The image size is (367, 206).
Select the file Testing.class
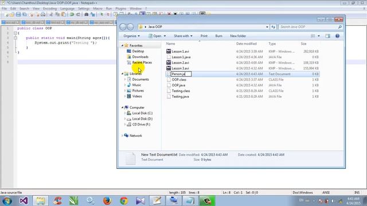pos(181,91)
